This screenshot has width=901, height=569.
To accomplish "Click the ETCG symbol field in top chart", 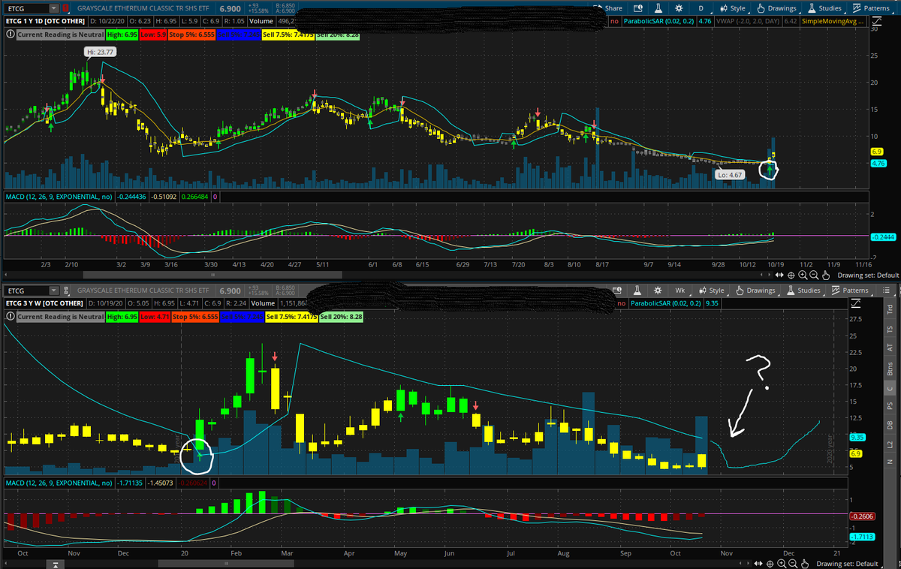I will (26, 8).
